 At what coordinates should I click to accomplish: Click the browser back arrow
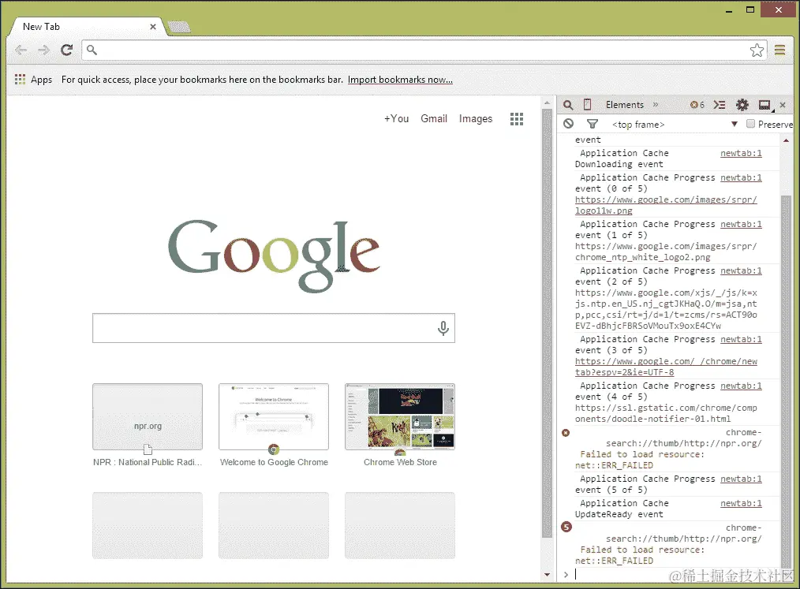click(x=21, y=50)
